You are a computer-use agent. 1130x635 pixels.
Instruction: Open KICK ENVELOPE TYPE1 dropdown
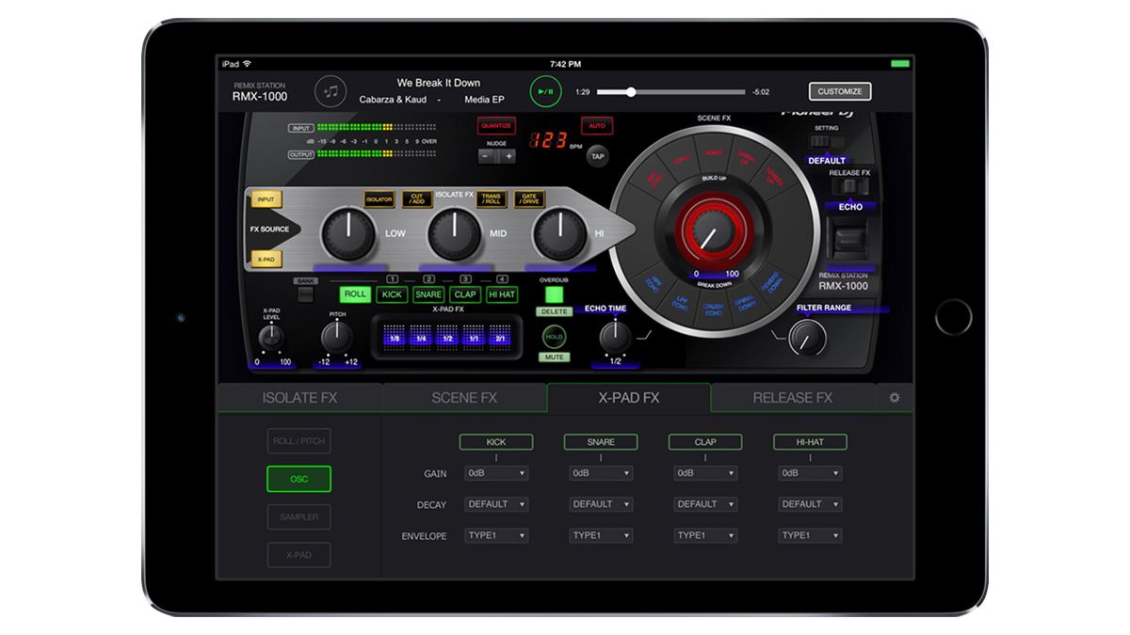496,535
